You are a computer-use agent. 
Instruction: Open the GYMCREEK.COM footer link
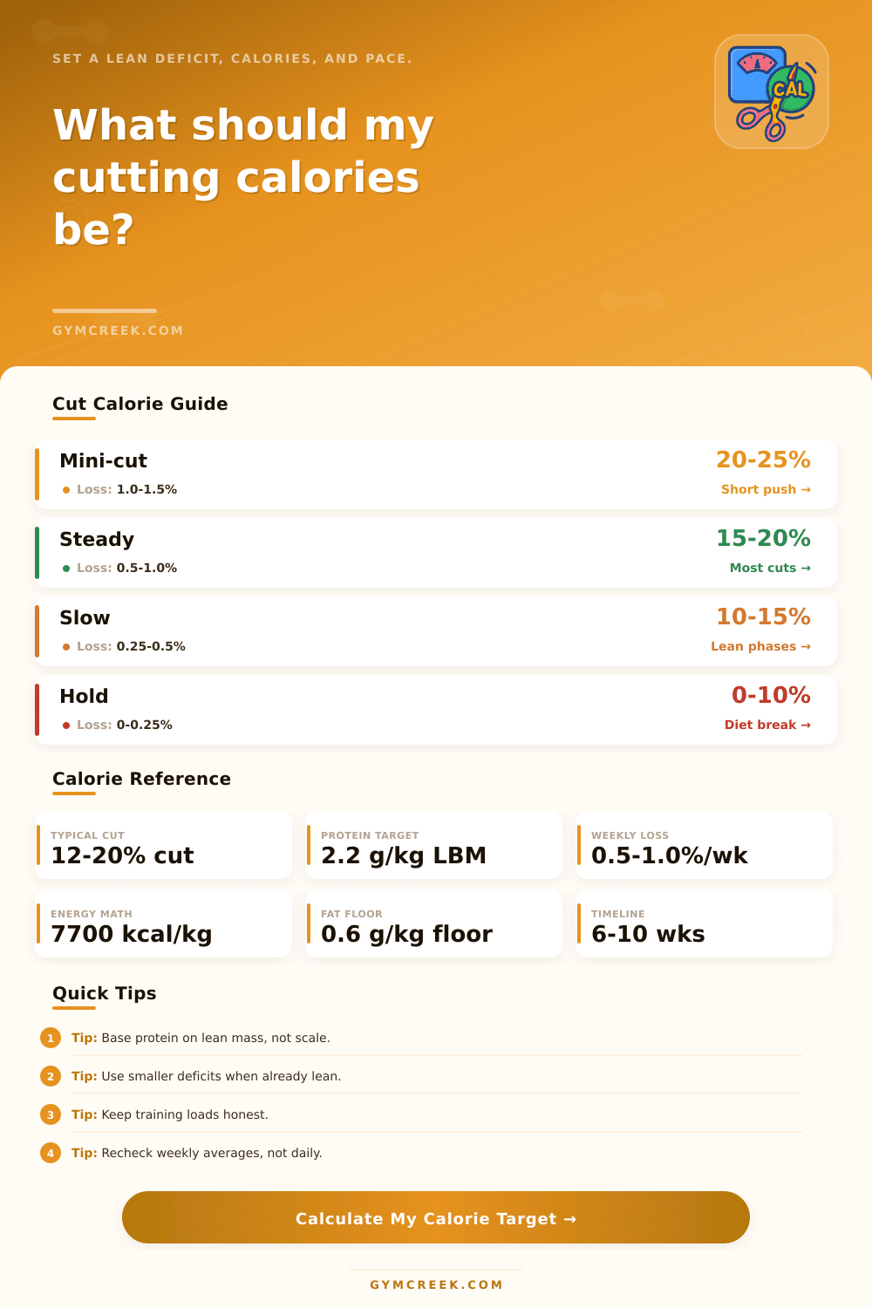pos(436,1284)
